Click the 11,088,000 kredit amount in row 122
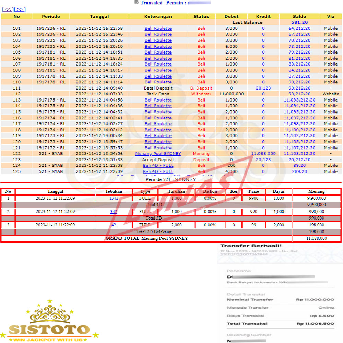The height and width of the screenshot is (343, 343). pyautogui.click(x=263, y=154)
